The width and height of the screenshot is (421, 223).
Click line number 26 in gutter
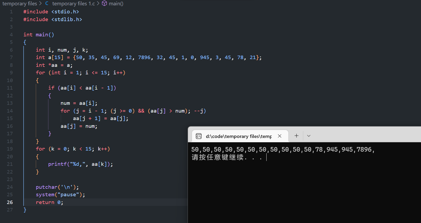coord(10,202)
